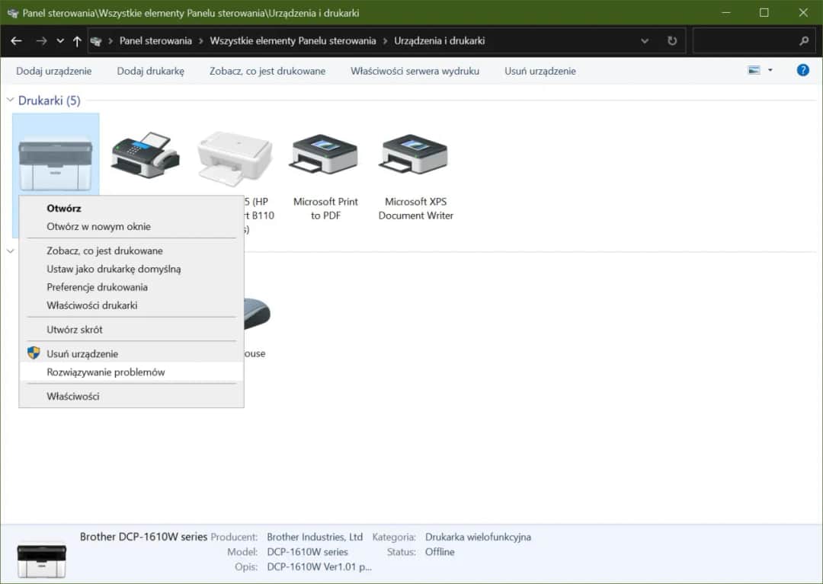Click Panel sterowania breadcrumb segment

pos(155,41)
